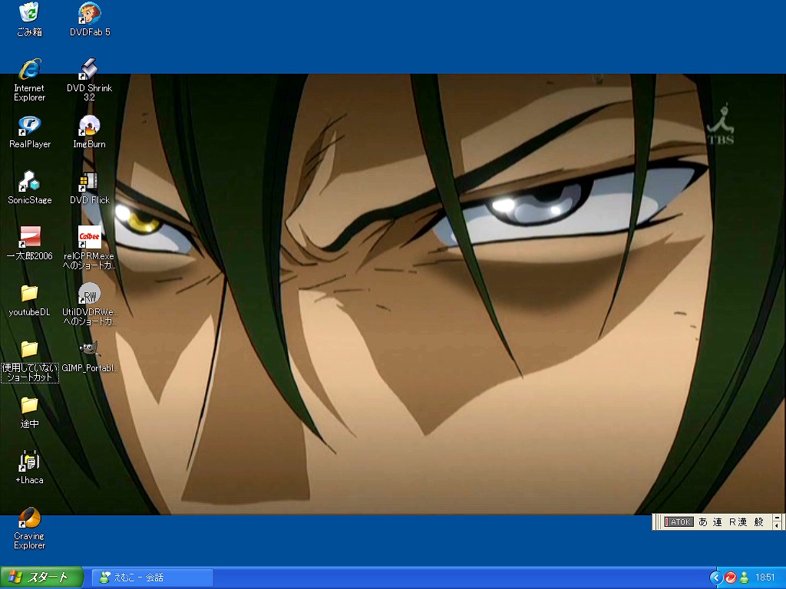Click the 18:51 taskbar clock
This screenshot has width=786, height=589.
(765, 578)
